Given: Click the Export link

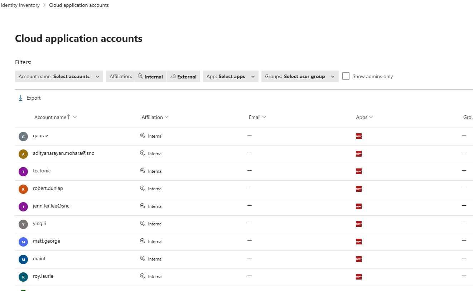Looking at the screenshot, I should click(x=33, y=97).
